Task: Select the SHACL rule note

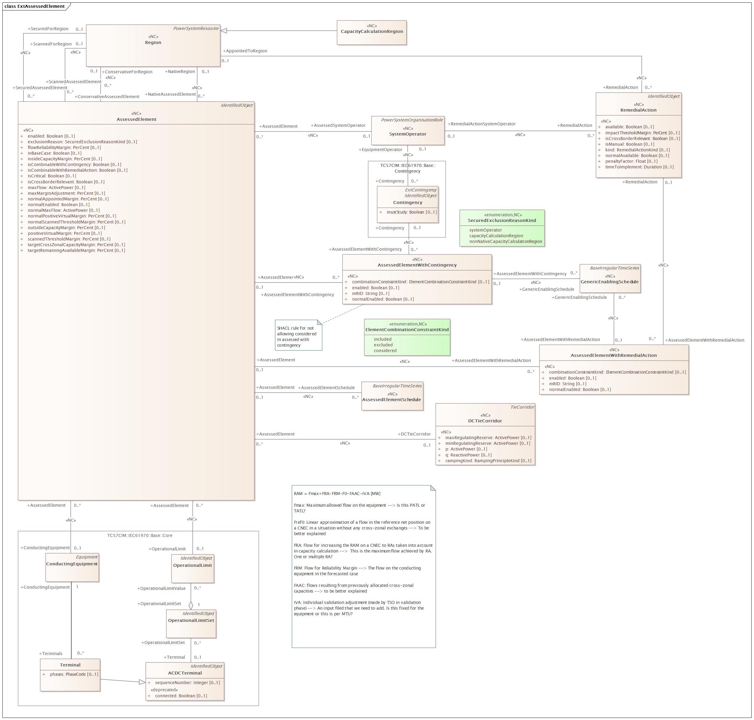Action: (298, 335)
